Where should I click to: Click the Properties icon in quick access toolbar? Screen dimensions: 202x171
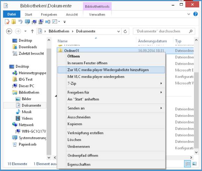point(7,22)
